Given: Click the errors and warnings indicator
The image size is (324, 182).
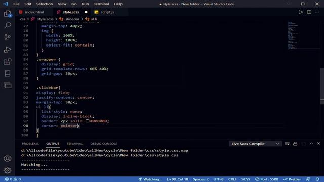Looking at the screenshot, I should click(x=13, y=179).
